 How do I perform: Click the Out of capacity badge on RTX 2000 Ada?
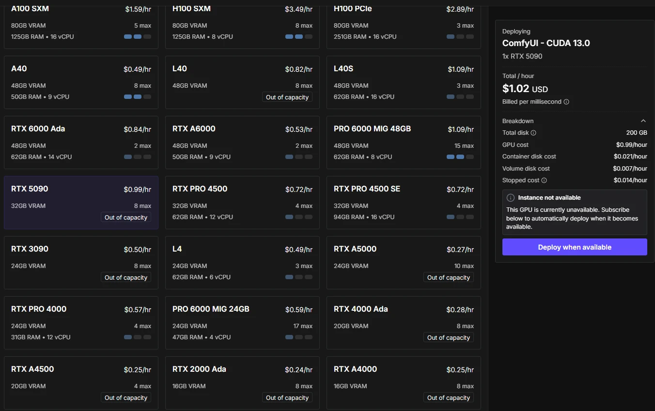coord(287,398)
